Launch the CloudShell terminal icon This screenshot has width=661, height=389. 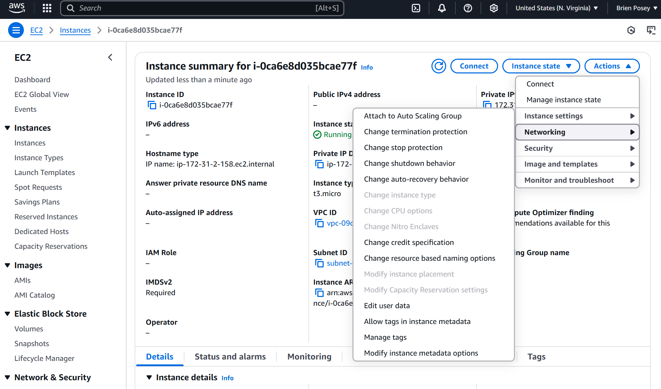click(416, 8)
